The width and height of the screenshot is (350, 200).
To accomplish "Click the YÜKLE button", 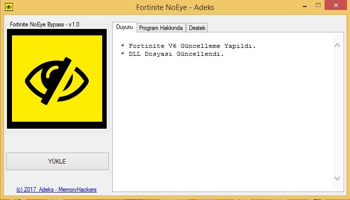I will pyautogui.click(x=57, y=162).
